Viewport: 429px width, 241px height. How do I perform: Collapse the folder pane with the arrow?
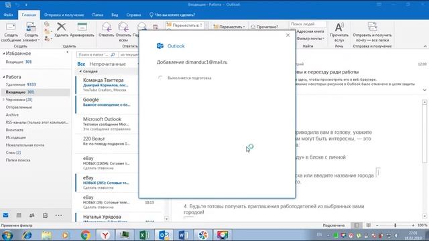click(67, 52)
